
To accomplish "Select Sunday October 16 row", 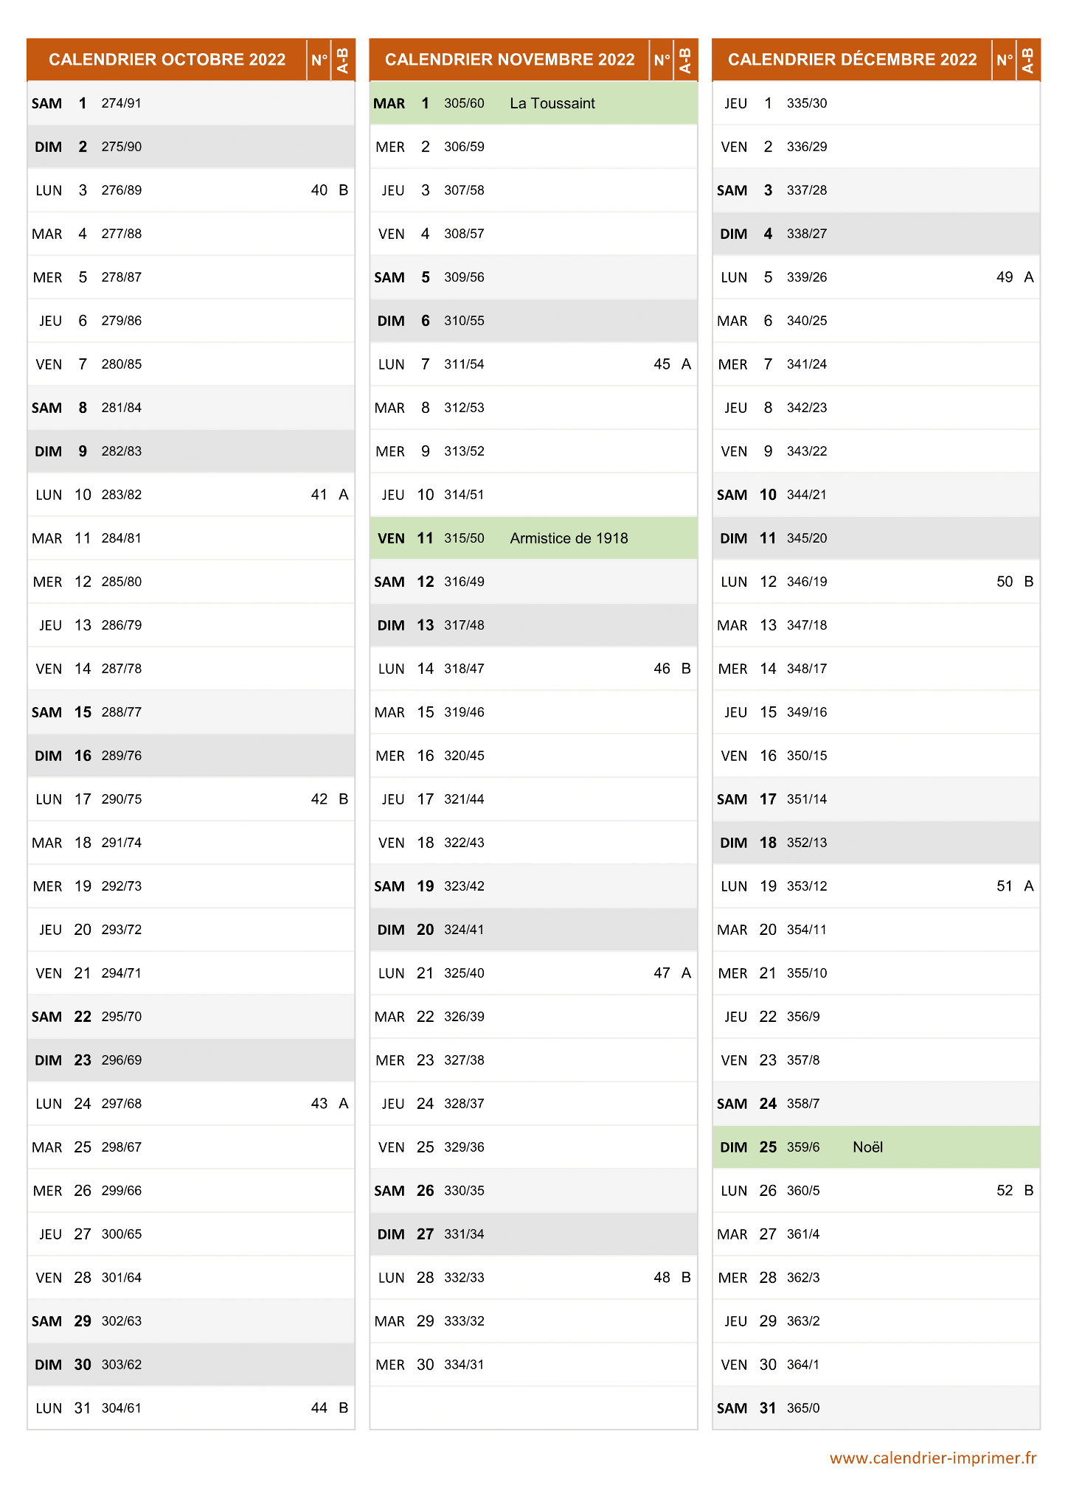I will pyautogui.click(x=191, y=756).
